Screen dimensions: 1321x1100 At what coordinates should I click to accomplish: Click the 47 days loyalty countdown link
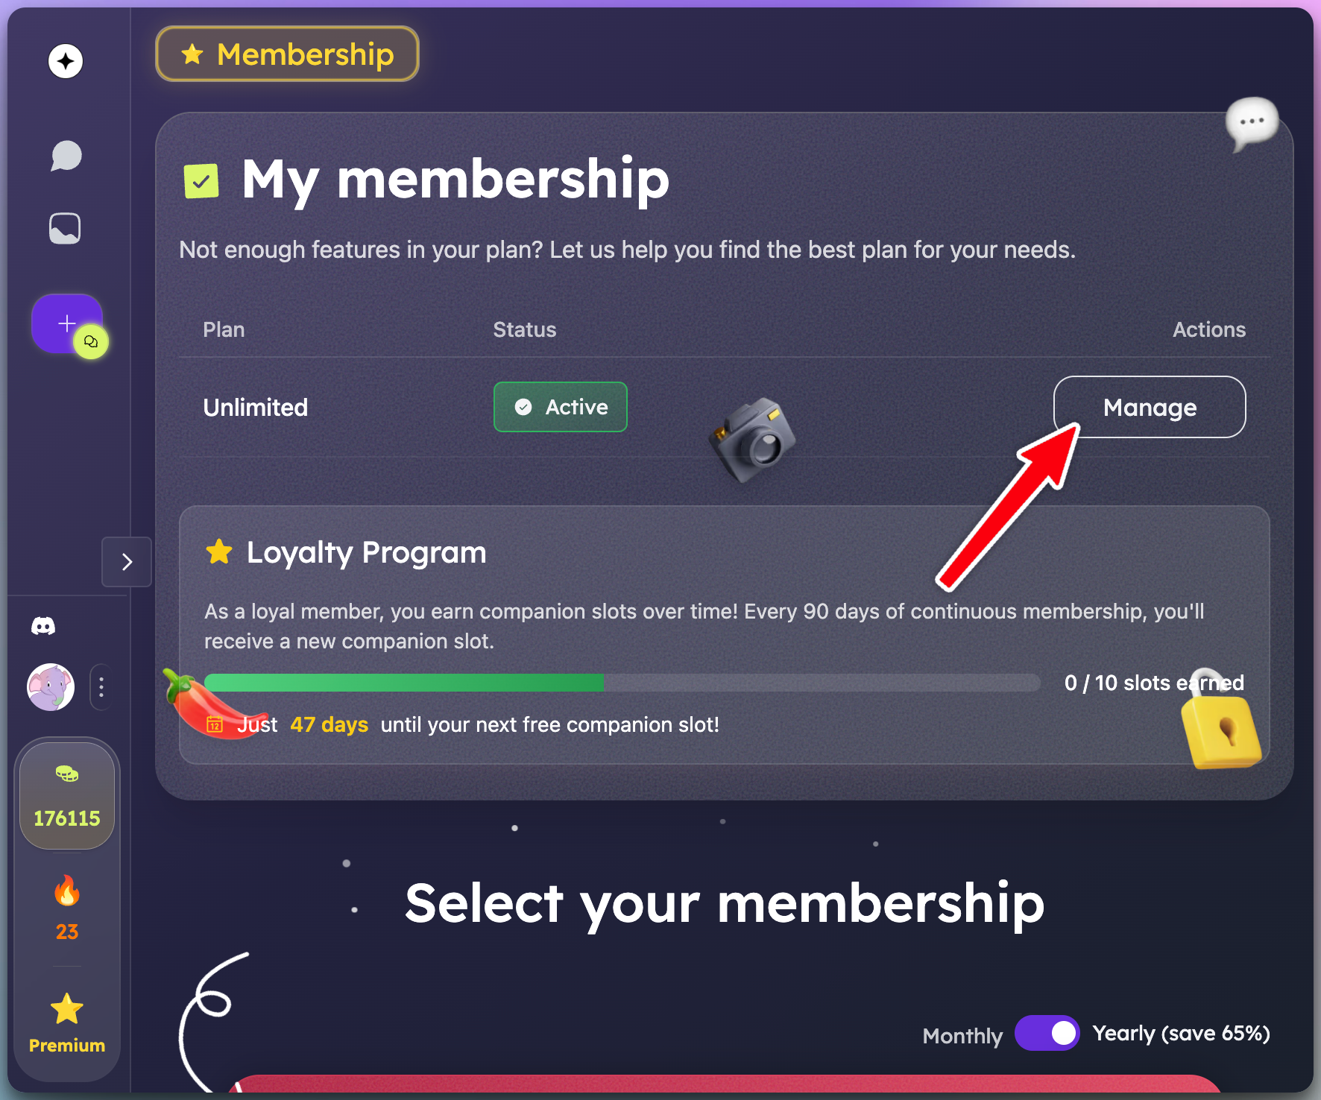tap(329, 724)
